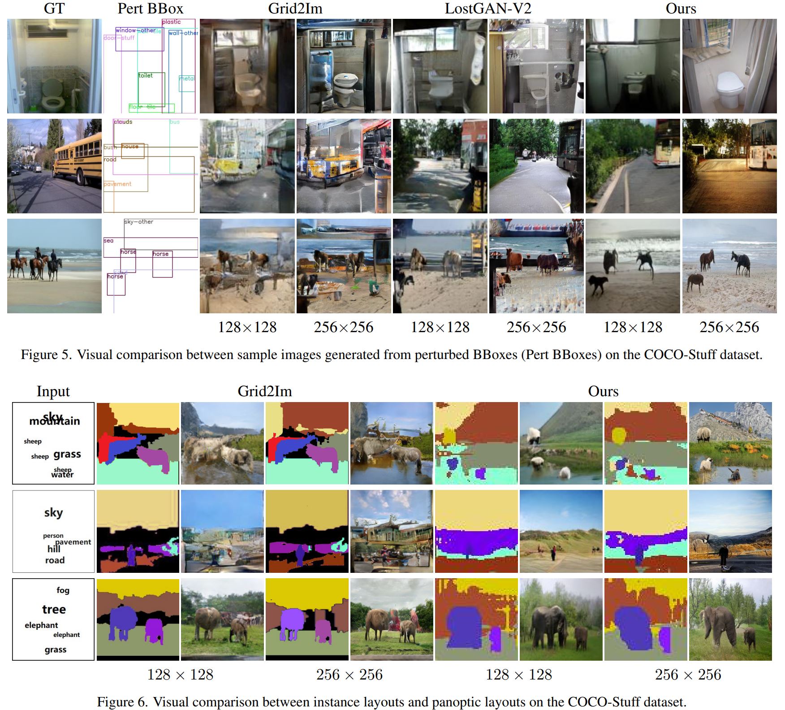The height and width of the screenshot is (710, 785).
Task: Click the LostGAN-V2 256×256 horses image
Action: pyautogui.click(x=537, y=266)
